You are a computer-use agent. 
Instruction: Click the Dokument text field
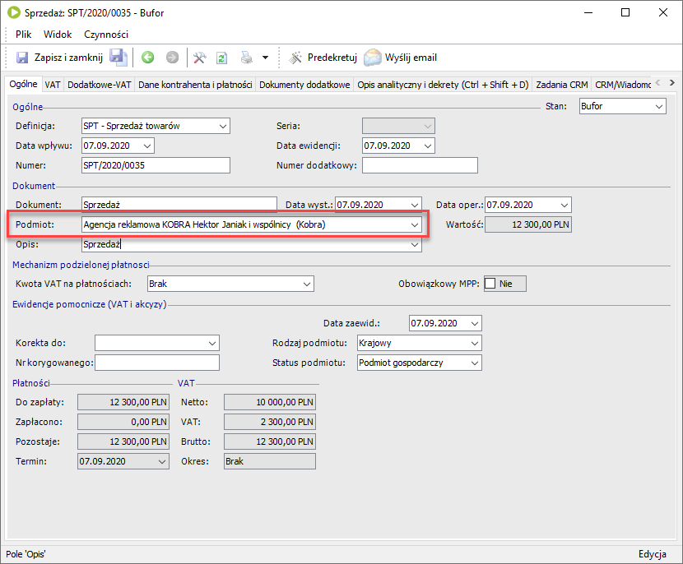pos(179,205)
